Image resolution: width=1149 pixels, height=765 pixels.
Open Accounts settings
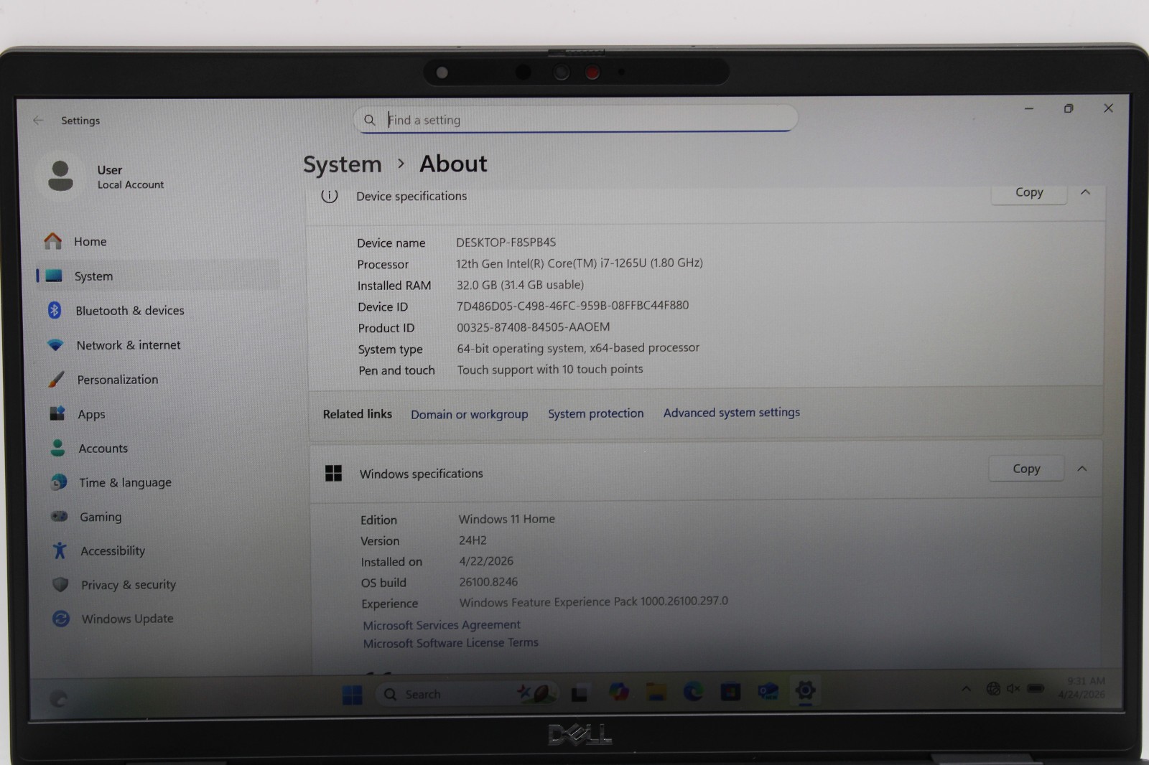(103, 449)
